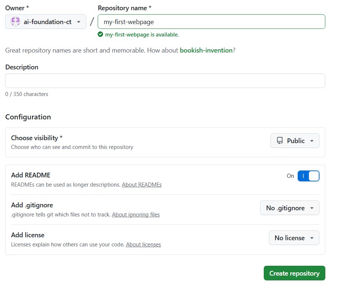Open the No license dropdown
The image size is (341, 284).
(x=294, y=238)
